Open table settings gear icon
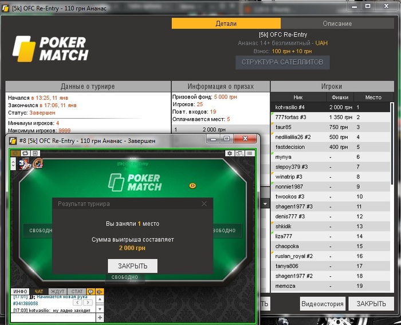The height and width of the screenshot is (325, 401). (229, 153)
